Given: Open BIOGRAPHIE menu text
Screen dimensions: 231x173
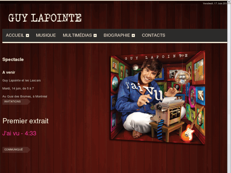Looking at the screenshot, I should point(117,35).
